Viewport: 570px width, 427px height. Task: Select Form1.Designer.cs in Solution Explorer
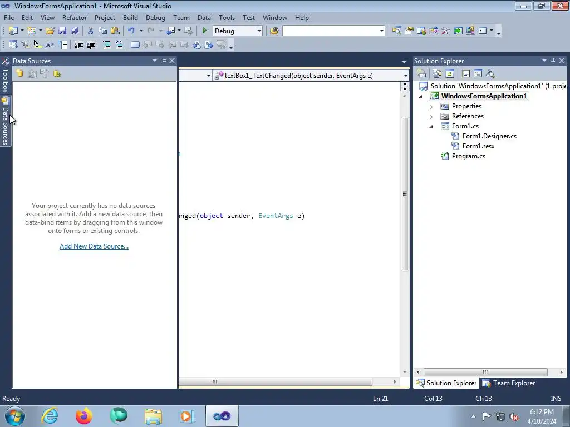[x=489, y=136]
